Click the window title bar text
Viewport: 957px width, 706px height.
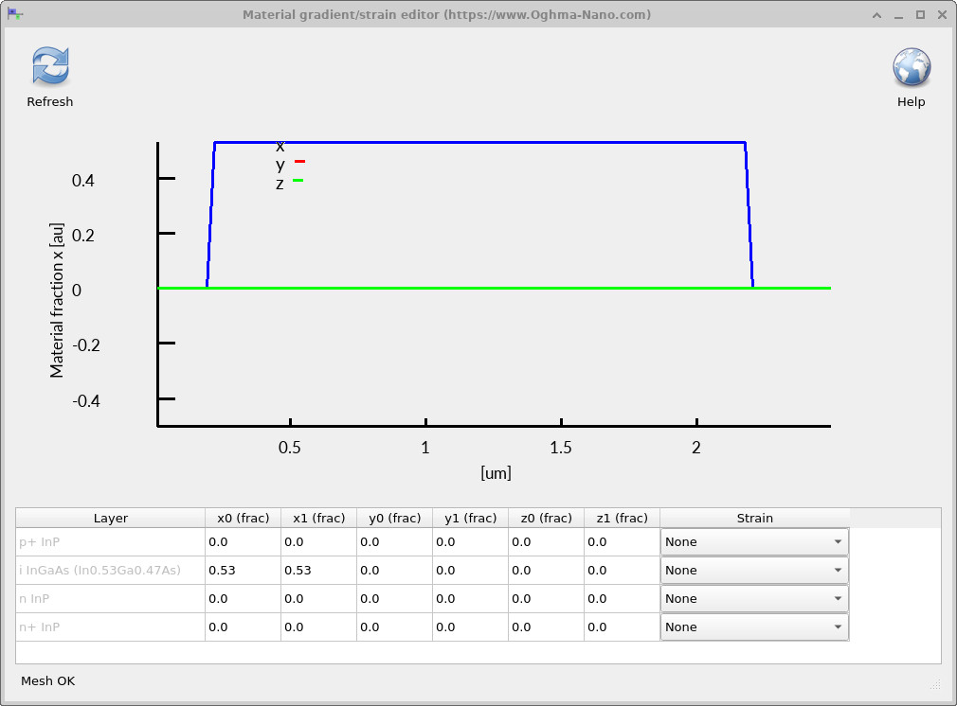pyautogui.click(x=447, y=14)
